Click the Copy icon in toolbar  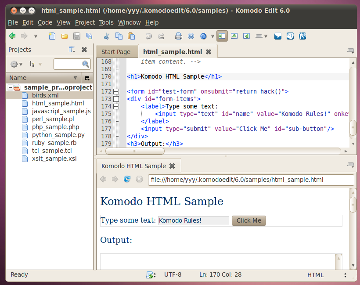[119, 36]
